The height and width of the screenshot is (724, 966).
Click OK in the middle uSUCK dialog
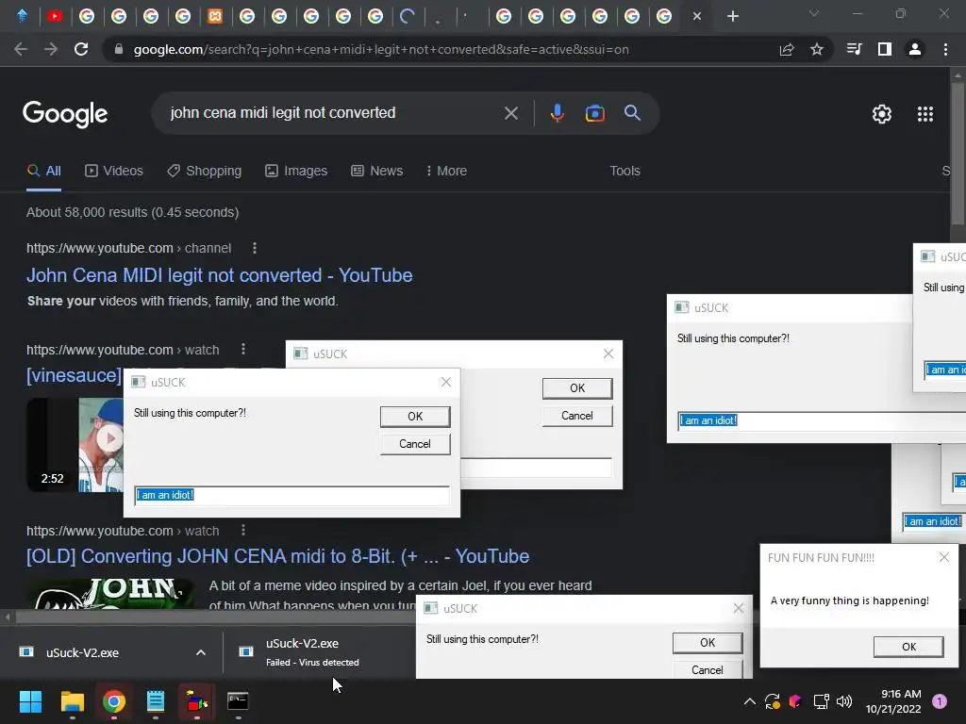pos(577,388)
